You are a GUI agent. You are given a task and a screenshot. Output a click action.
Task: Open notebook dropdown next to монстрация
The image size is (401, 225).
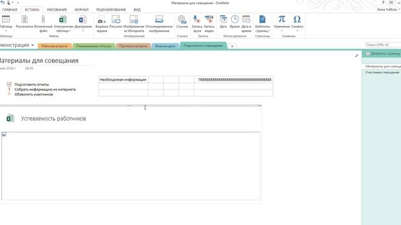click(x=33, y=45)
